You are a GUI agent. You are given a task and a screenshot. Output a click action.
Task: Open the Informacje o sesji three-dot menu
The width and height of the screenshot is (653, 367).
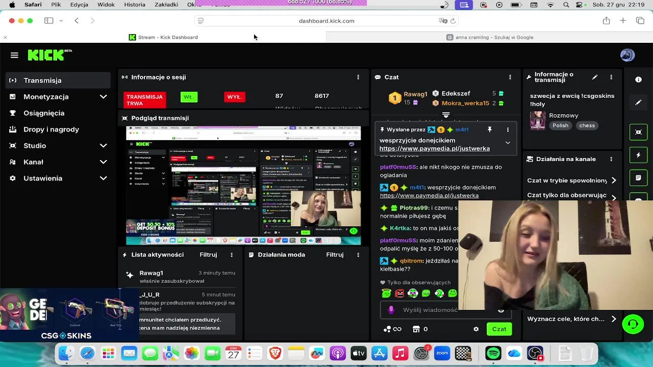[x=358, y=77]
